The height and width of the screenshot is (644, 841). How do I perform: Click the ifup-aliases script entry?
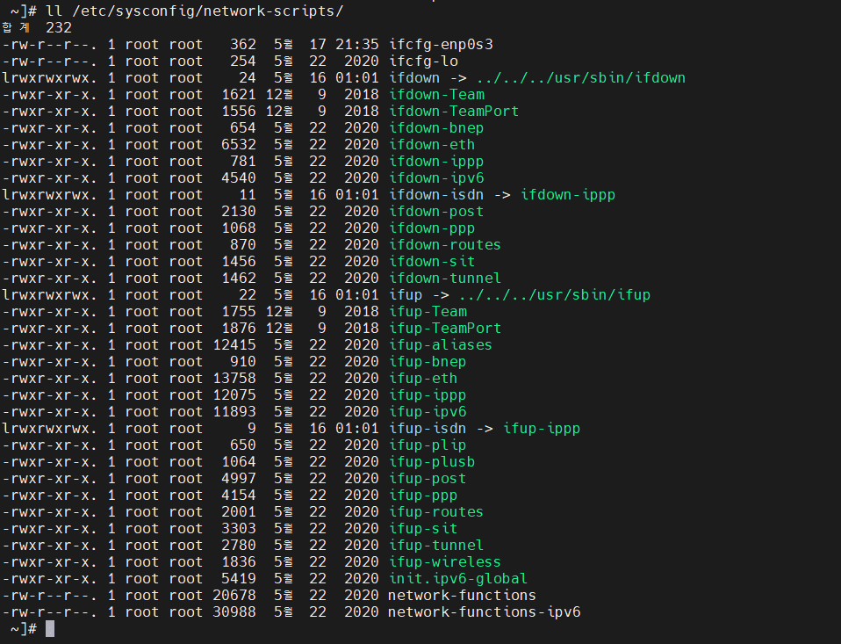(441, 344)
